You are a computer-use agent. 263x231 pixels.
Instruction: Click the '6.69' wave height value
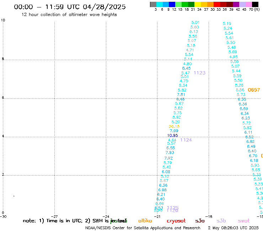244,109
